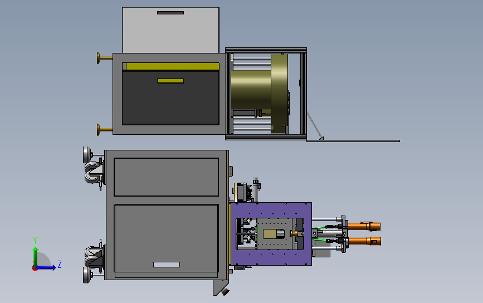Select the long yellow strip in the upper cabinet
This screenshot has width=483, height=303.
coord(173,66)
